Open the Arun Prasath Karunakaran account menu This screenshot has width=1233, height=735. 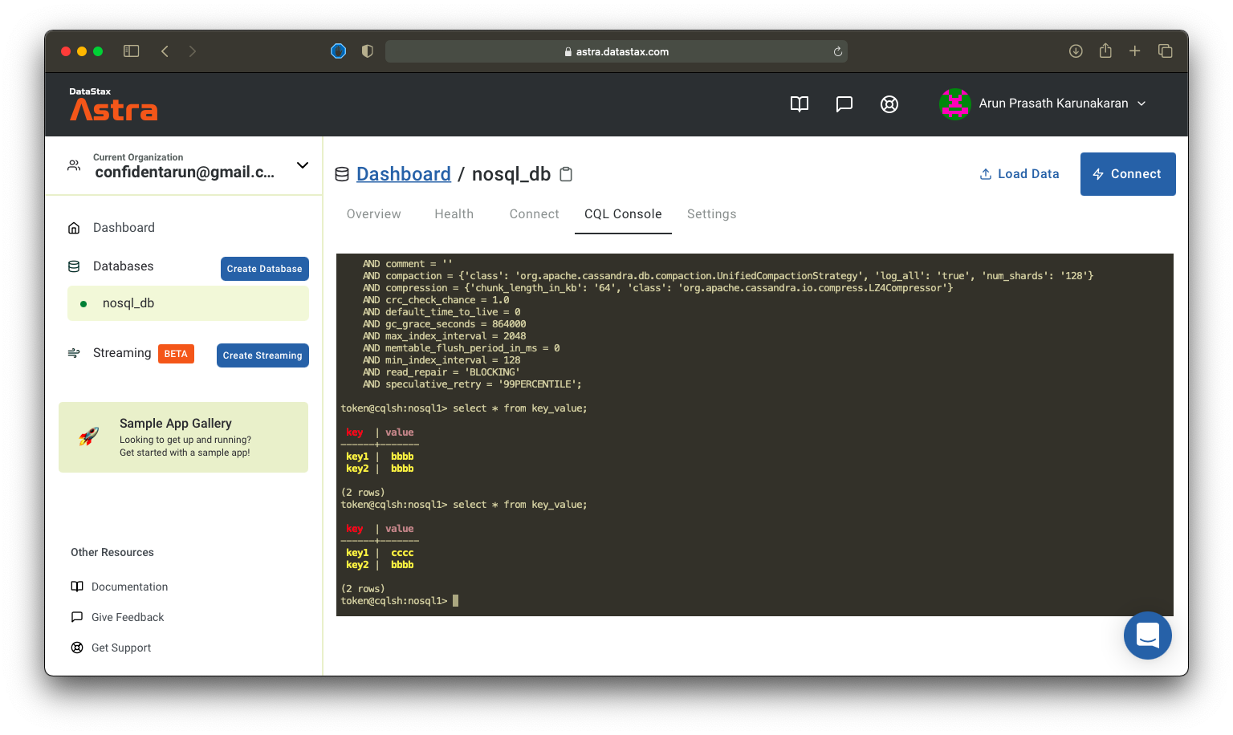coord(1044,103)
